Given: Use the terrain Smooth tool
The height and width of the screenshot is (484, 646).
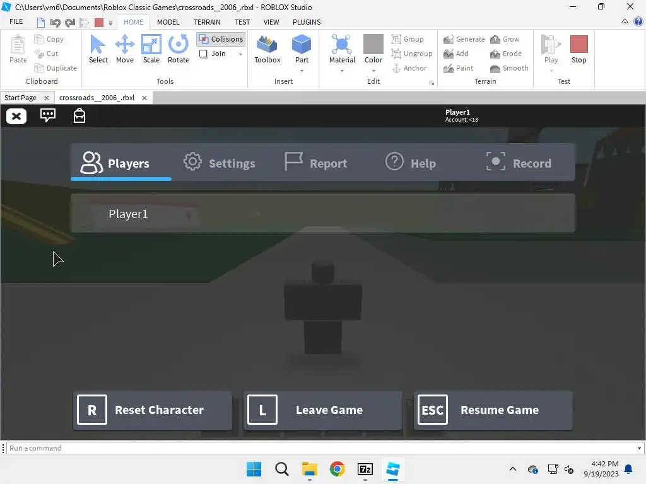Looking at the screenshot, I should [x=509, y=68].
